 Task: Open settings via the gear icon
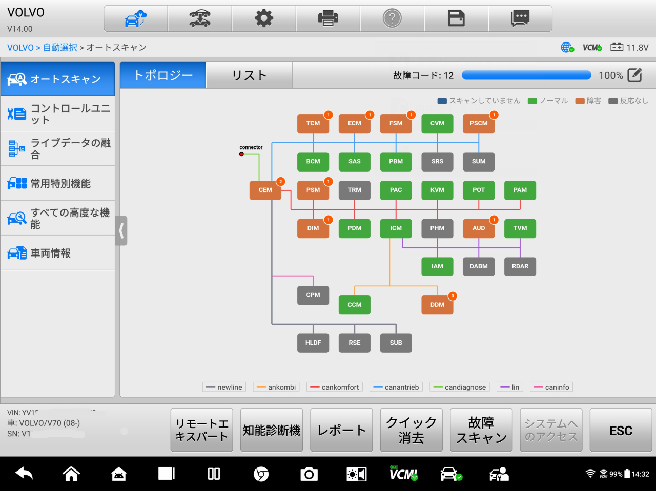click(264, 19)
